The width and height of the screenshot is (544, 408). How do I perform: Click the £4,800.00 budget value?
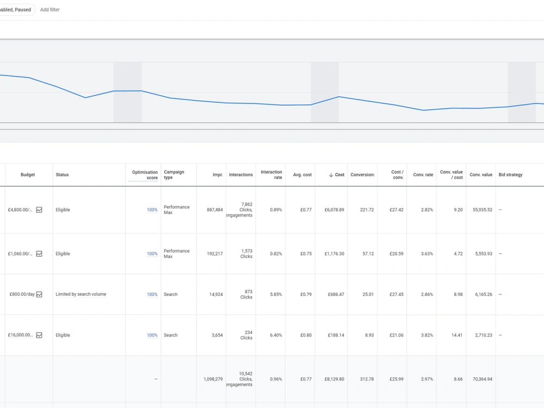(20, 210)
